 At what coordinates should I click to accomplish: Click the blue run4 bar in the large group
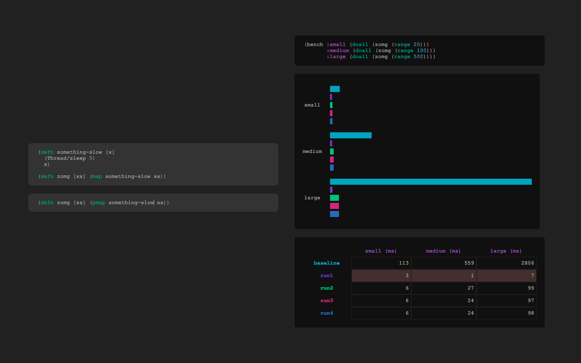[334, 214]
